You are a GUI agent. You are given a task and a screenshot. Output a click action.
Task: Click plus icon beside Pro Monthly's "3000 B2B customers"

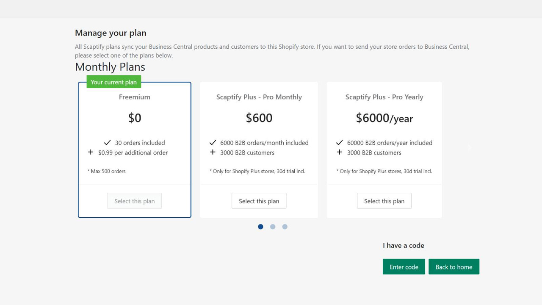213,152
